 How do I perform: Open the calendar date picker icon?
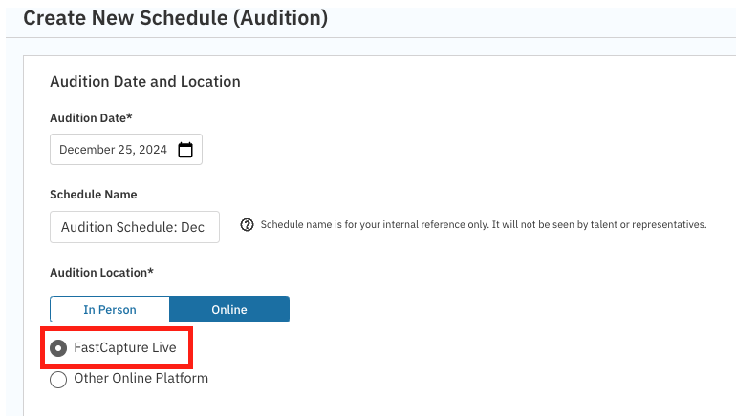coord(185,150)
